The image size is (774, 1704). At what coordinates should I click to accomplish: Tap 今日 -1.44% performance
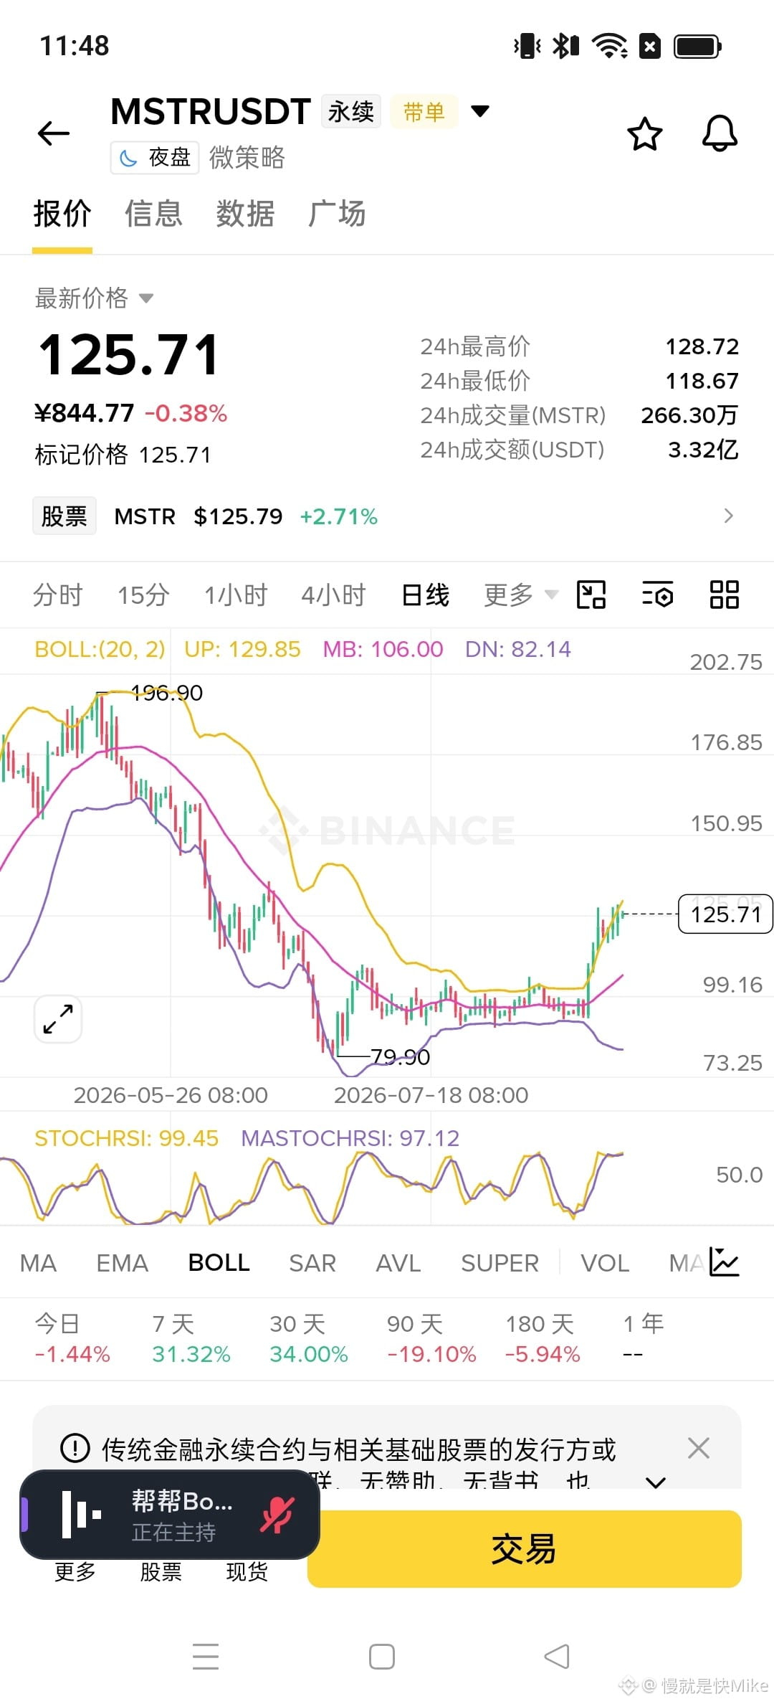72,1339
